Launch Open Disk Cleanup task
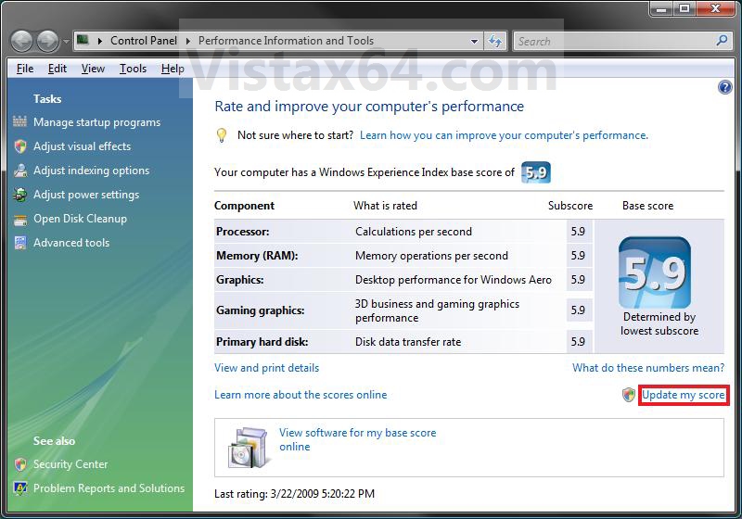Image resolution: width=742 pixels, height=519 pixels. (80, 219)
